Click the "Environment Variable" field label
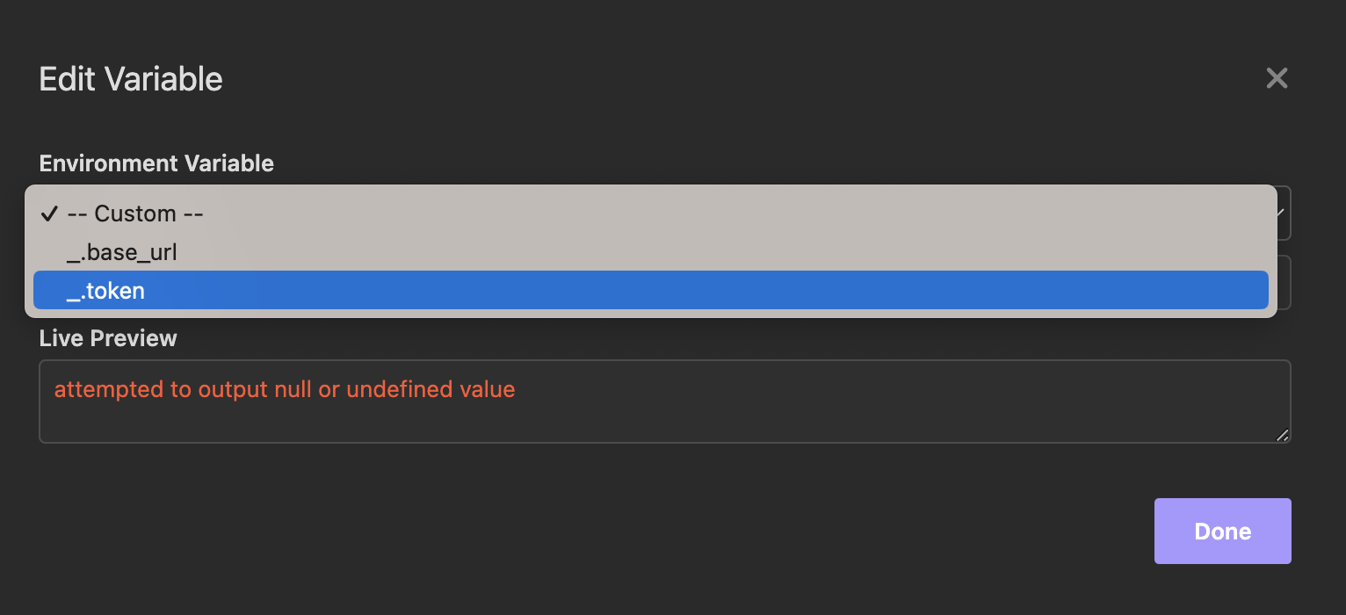This screenshot has width=1346, height=615. tap(156, 163)
